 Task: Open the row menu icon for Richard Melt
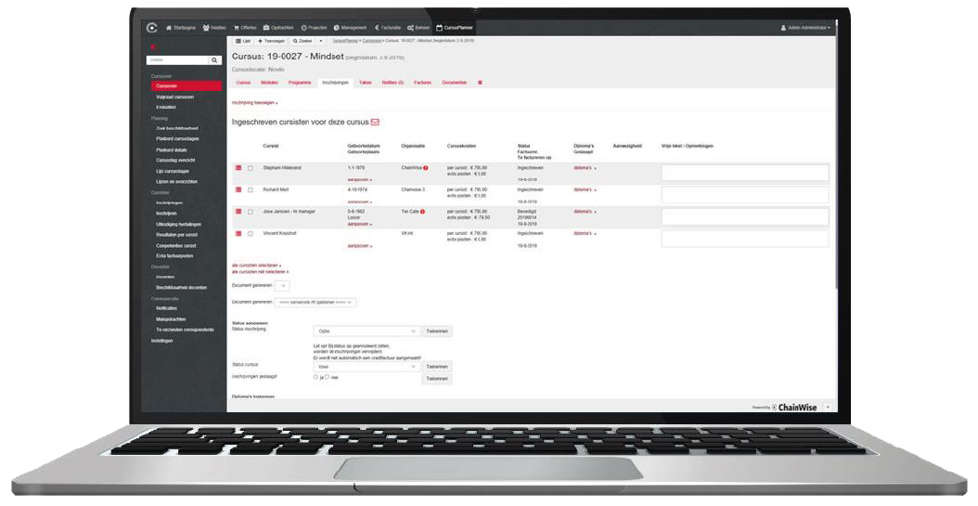point(238,189)
